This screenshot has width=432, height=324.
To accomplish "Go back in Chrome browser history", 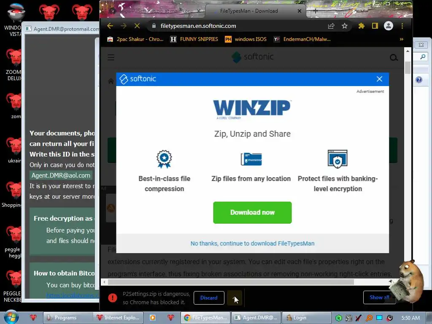I will coord(110,26).
